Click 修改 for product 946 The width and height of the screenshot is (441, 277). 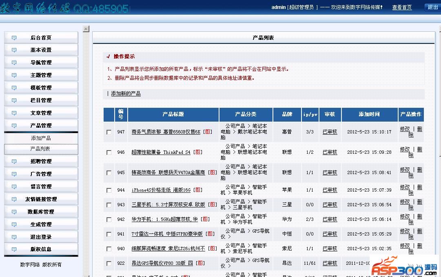[x=405, y=149]
